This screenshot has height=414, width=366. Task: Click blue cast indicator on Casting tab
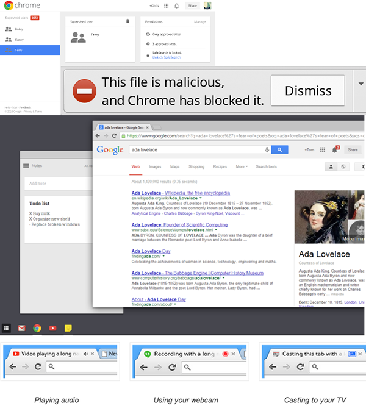[352, 354]
